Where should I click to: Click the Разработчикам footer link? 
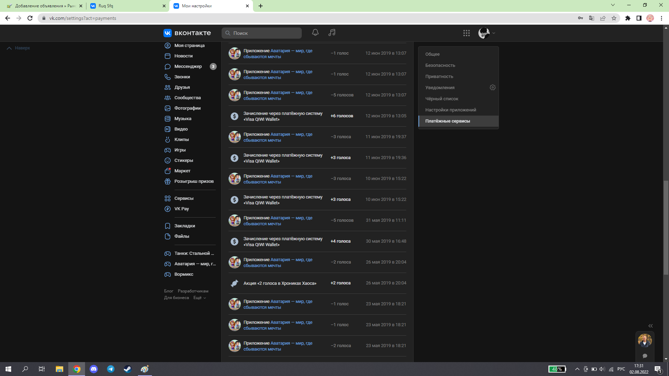point(193,291)
